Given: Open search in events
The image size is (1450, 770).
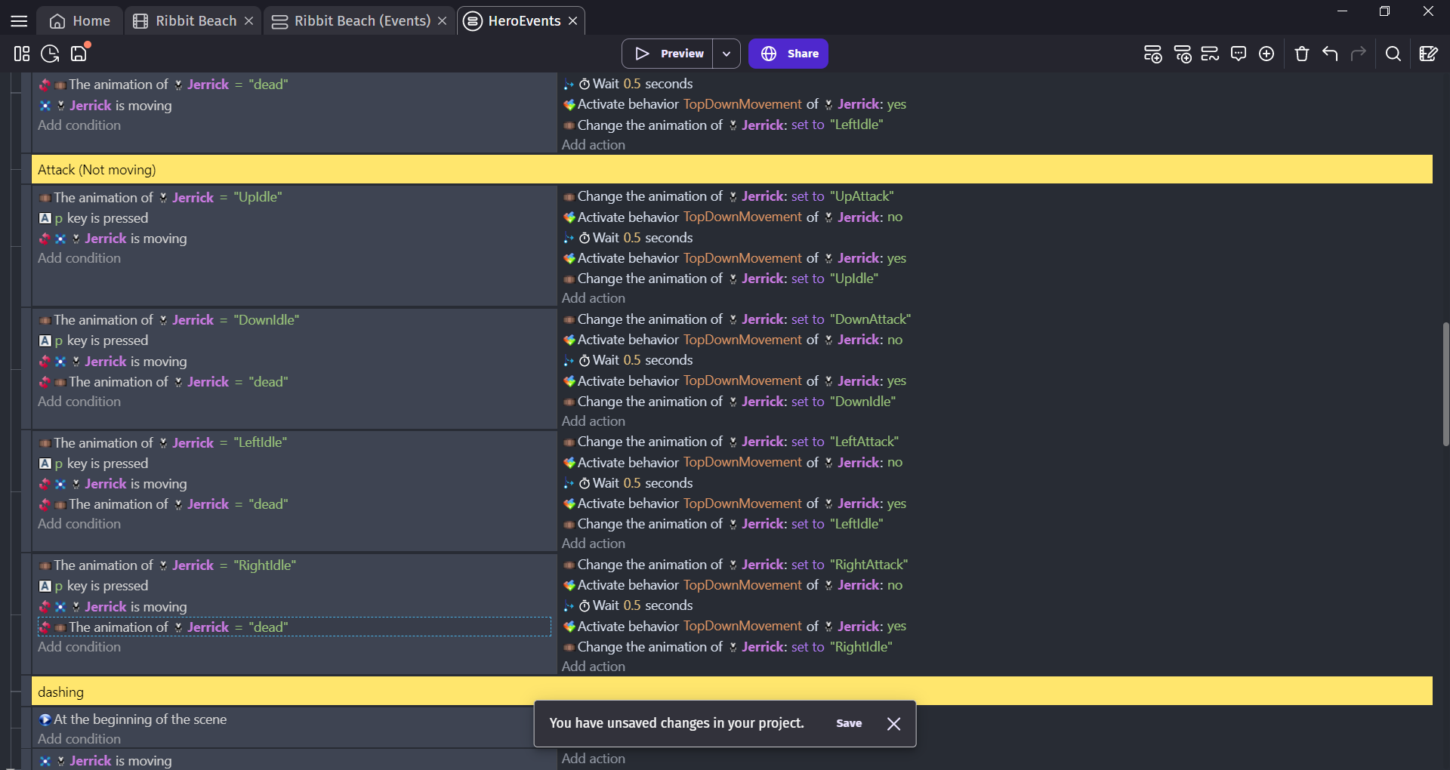Looking at the screenshot, I should [1393, 54].
